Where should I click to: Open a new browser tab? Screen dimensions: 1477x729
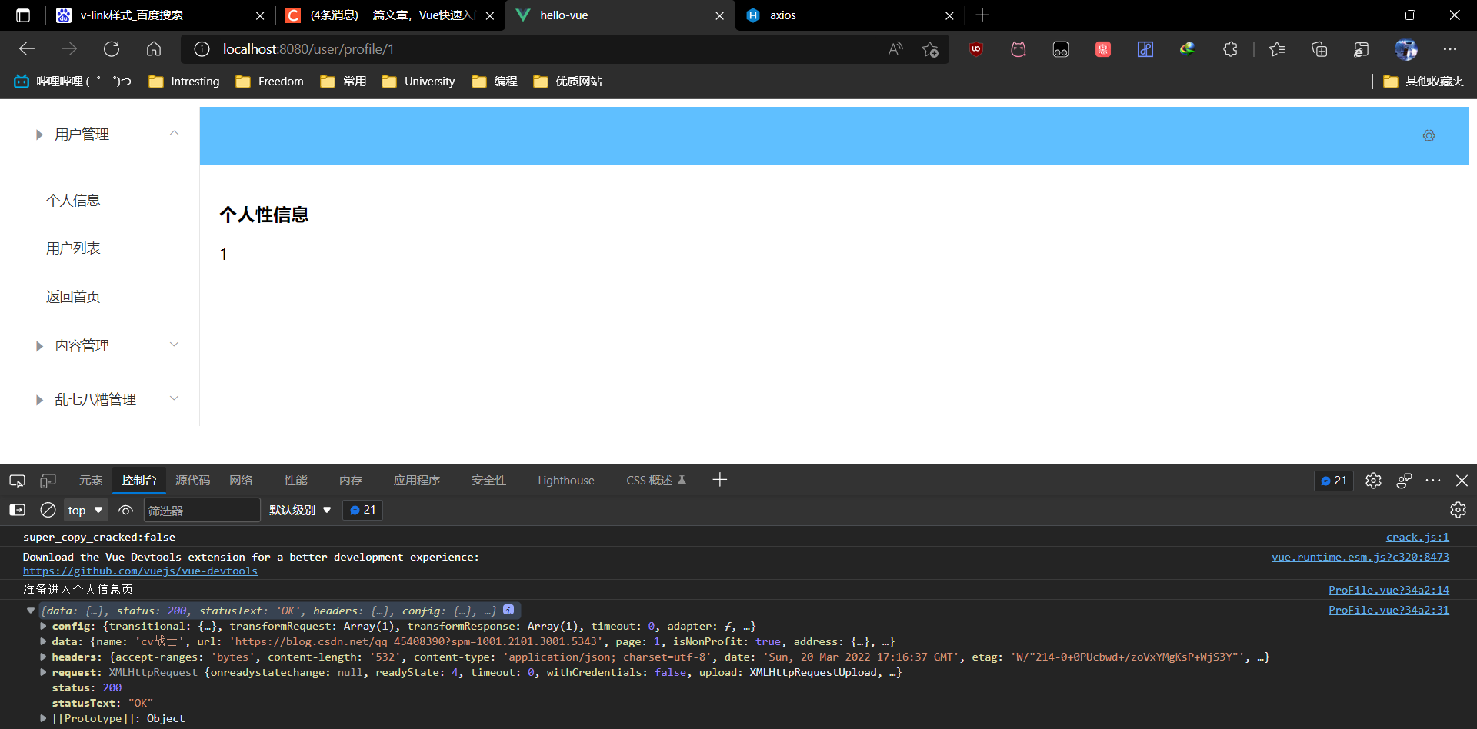982,15
